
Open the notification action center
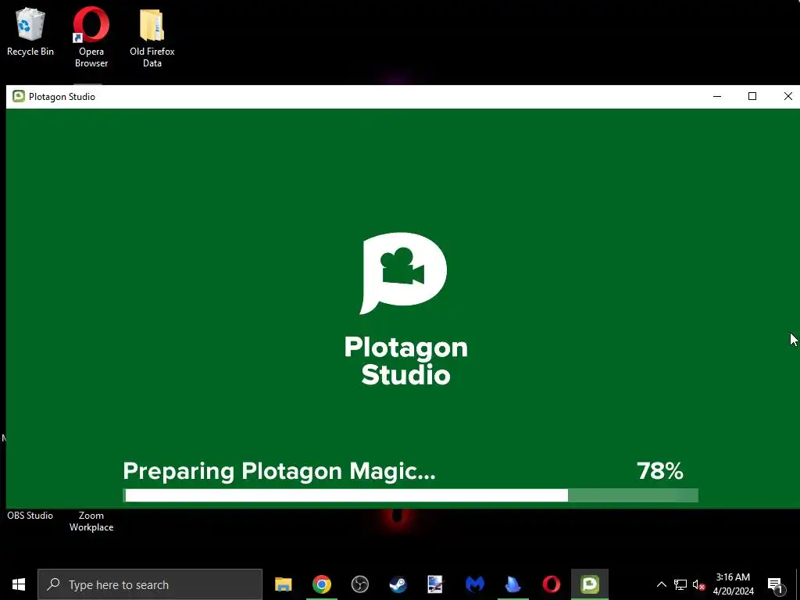(x=775, y=584)
